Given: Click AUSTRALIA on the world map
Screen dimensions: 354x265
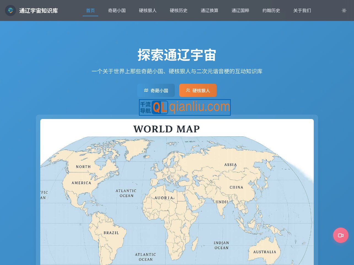Looking at the screenshot, I should point(264,252).
